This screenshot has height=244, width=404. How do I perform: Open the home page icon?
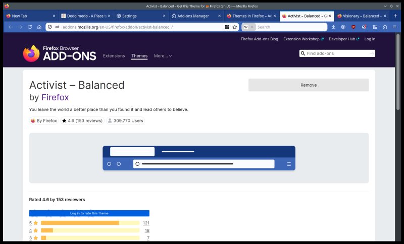pos(39,27)
